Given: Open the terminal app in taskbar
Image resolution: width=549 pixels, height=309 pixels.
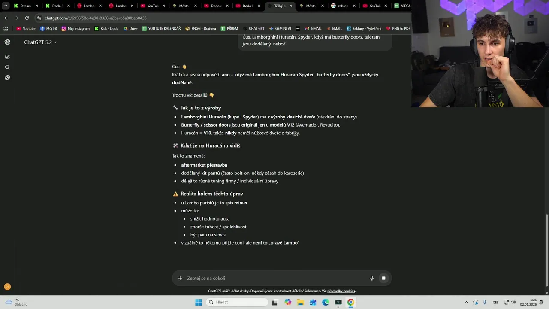Looking at the screenshot, I should pyautogui.click(x=338, y=302).
